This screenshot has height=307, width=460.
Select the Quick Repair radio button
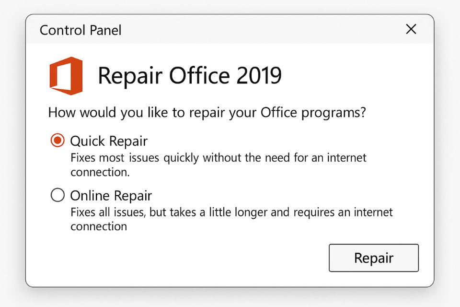57,141
